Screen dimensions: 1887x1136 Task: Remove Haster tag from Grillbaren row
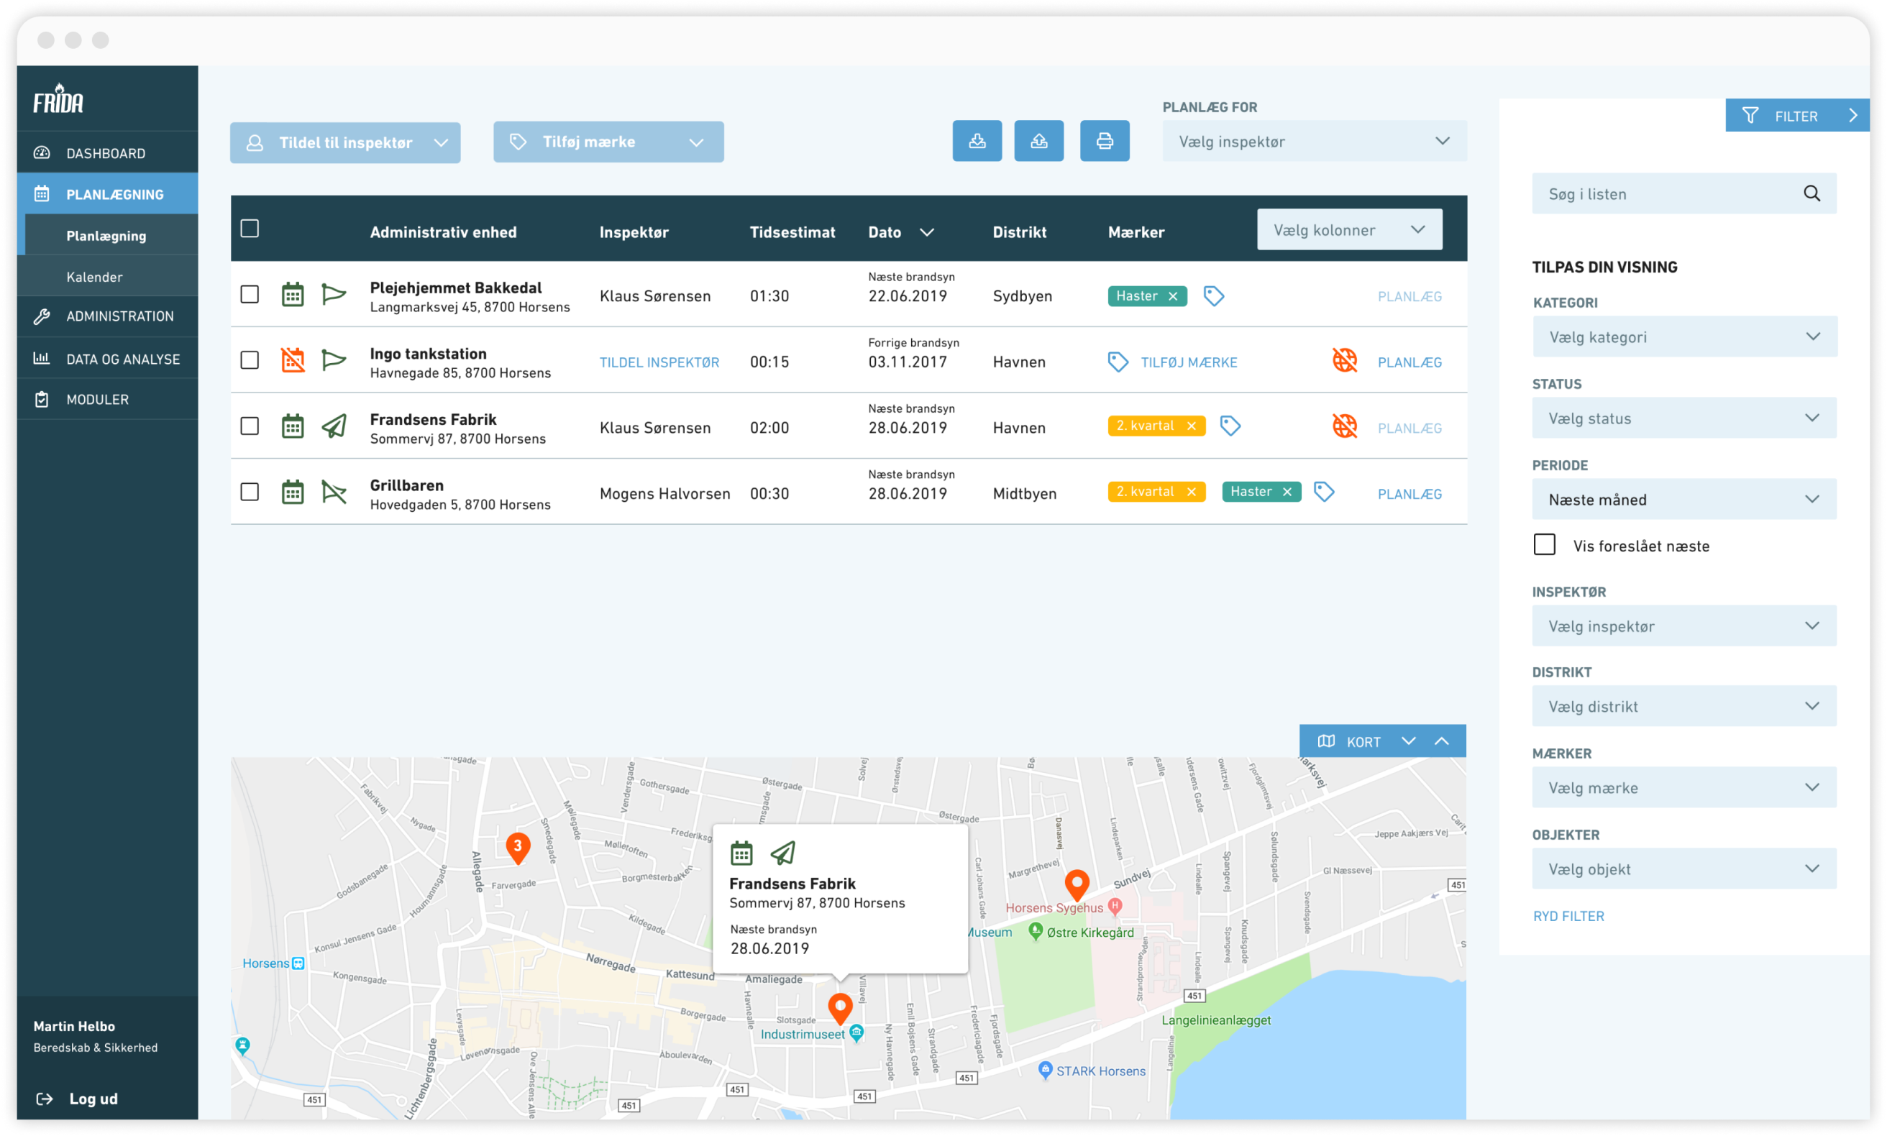pos(1287,492)
